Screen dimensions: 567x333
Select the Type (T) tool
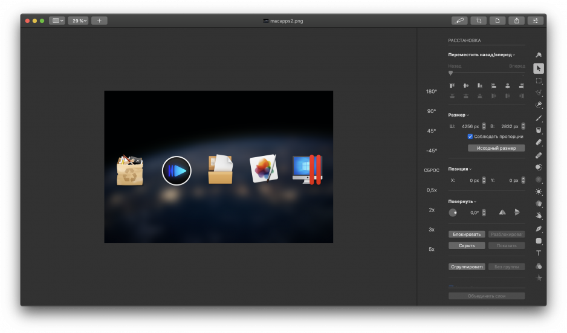coord(539,253)
